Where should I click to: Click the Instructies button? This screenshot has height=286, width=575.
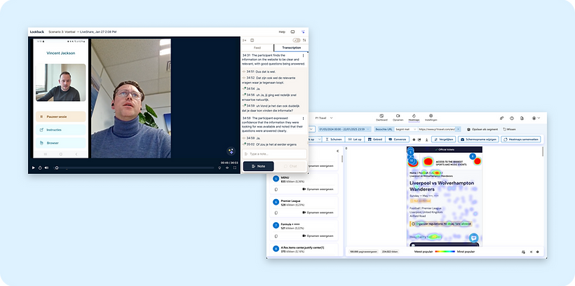[61, 130]
